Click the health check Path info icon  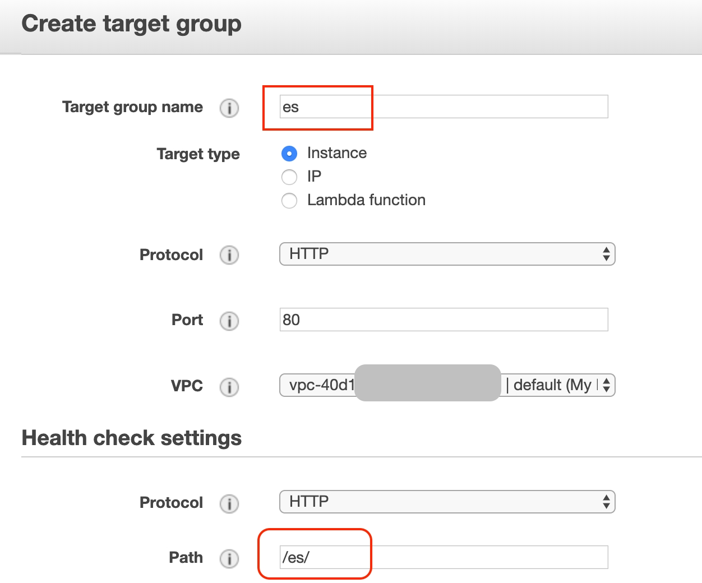pos(229,558)
